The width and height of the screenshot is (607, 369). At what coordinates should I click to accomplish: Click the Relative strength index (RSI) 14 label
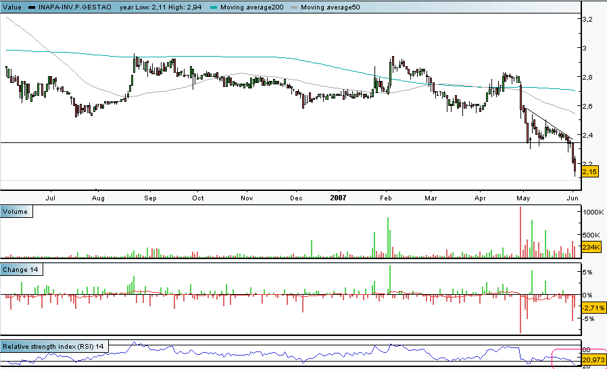pos(54,346)
